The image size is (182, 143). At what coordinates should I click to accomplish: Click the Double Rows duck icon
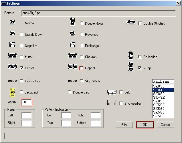coord(73,22)
